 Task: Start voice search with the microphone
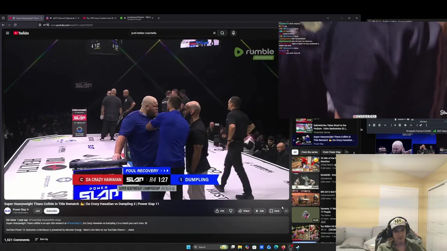tap(233, 33)
